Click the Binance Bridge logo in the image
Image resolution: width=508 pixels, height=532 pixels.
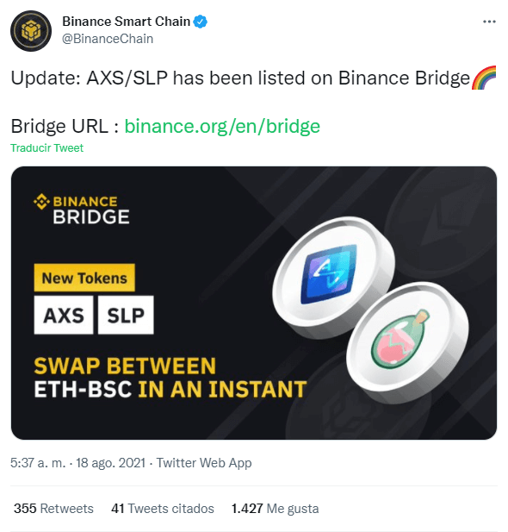tap(81, 209)
